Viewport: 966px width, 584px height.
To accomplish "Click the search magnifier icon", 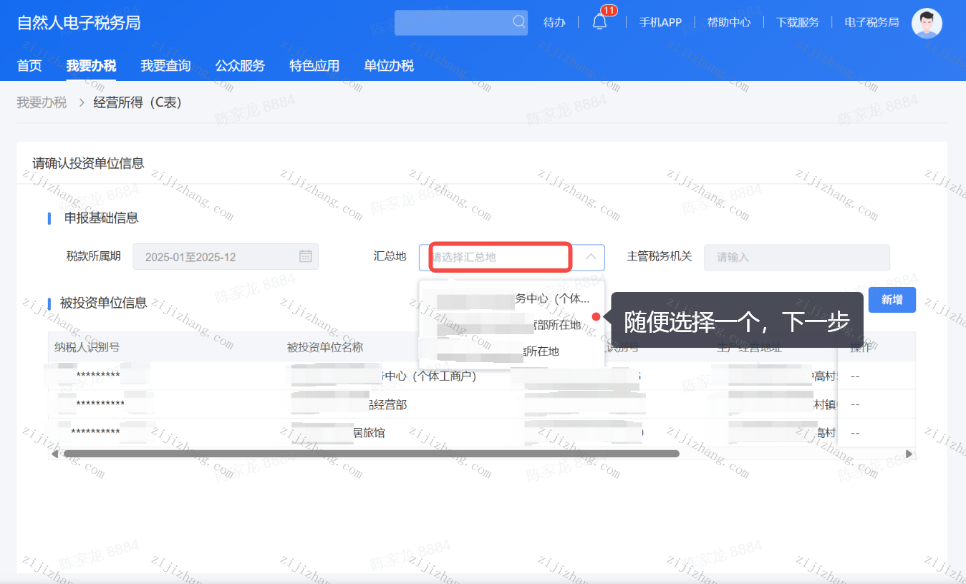I will tap(518, 22).
